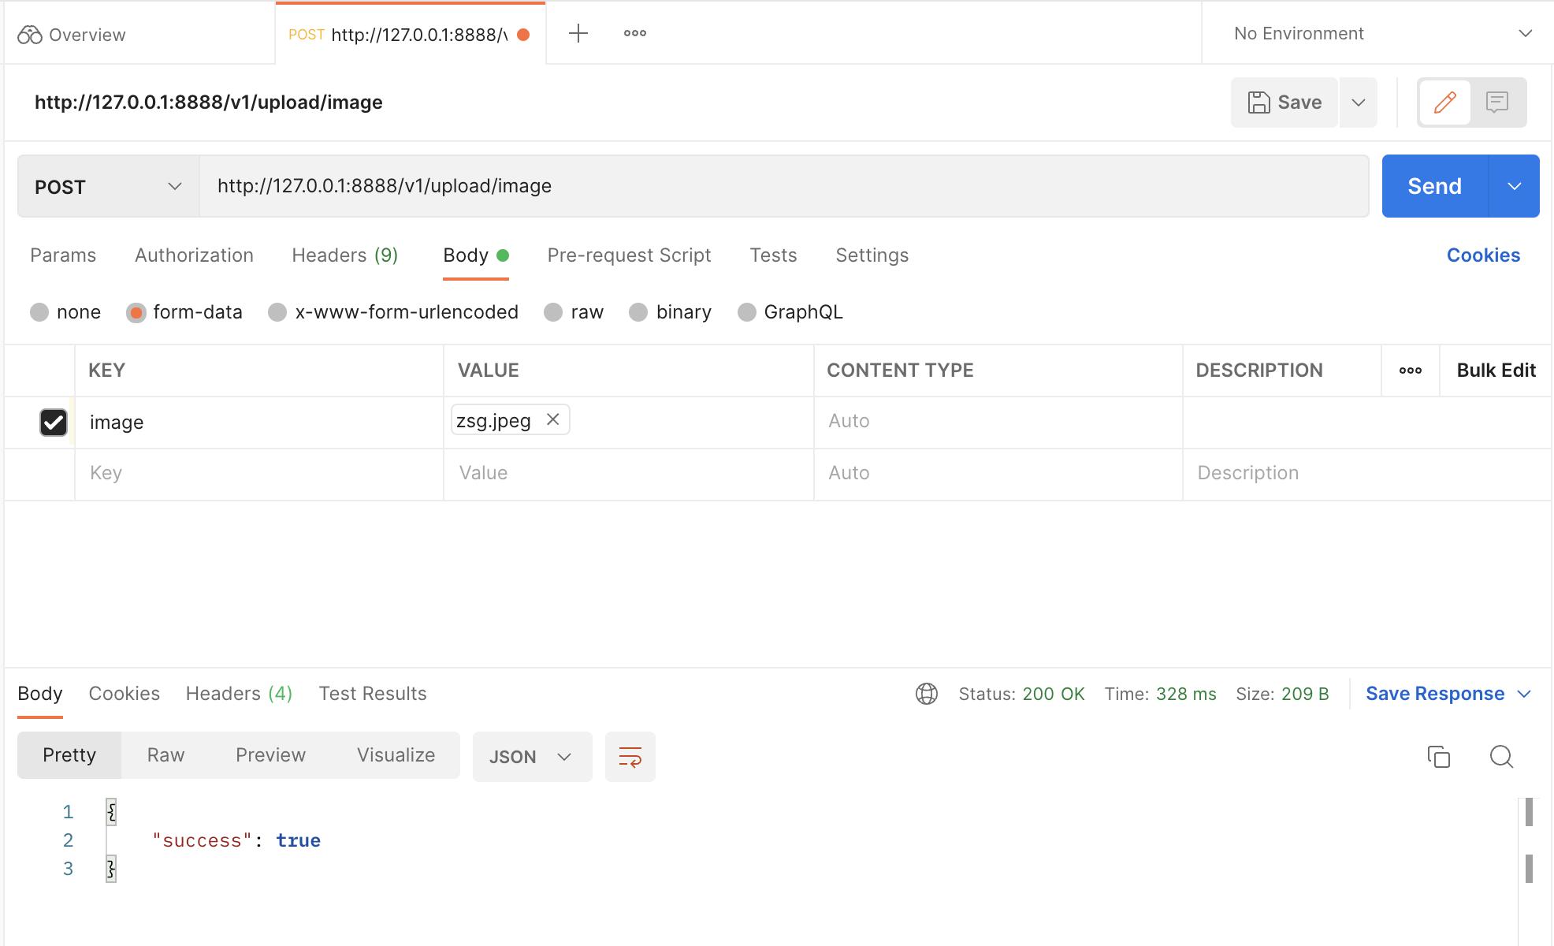Select the raw body radio button
Viewport: 1554px width, 946px height.
tap(553, 312)
